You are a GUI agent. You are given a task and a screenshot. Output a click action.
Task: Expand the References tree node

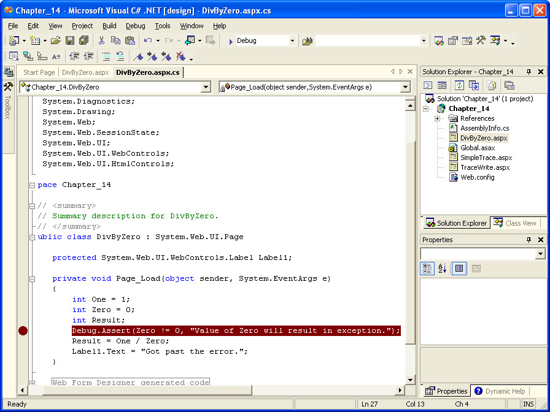pos(437,118)
